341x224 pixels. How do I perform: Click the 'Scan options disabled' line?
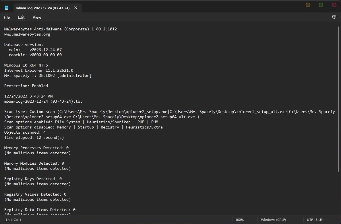click(x=84, y=127)
